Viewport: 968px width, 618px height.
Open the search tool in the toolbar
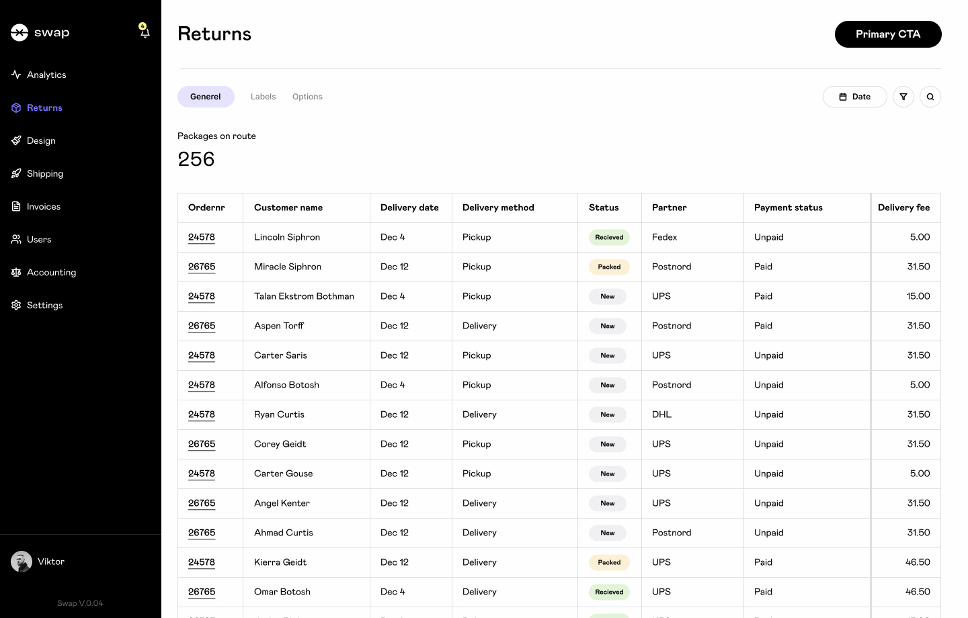tap(930, 96)
